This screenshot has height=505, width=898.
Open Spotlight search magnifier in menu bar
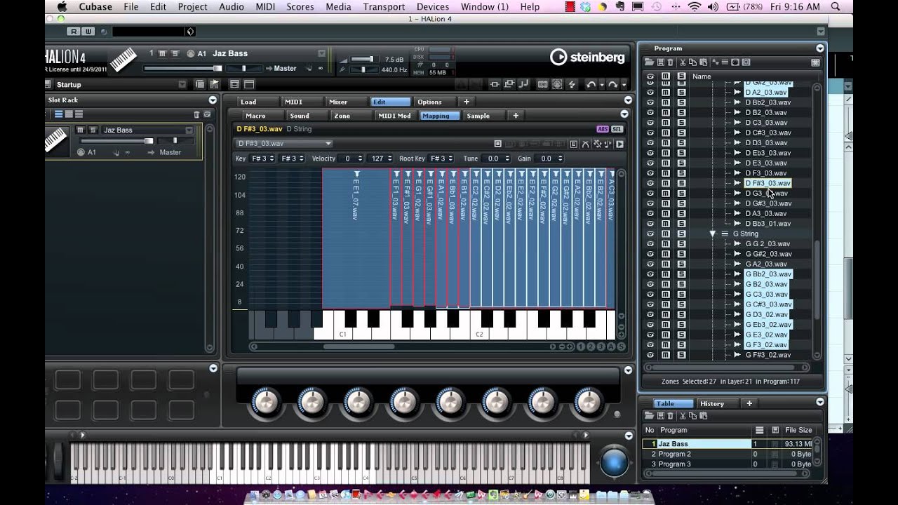coord(836,6)
